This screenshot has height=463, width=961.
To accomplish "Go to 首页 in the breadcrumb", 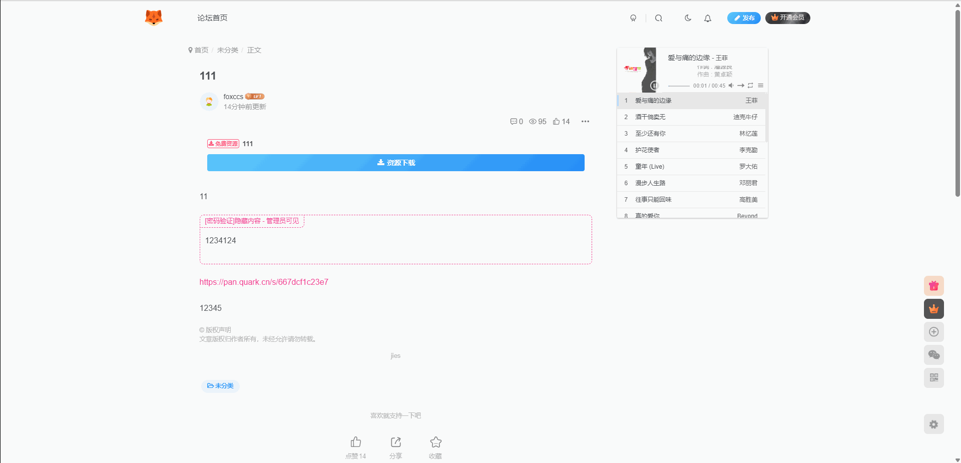I will [201, 50].
